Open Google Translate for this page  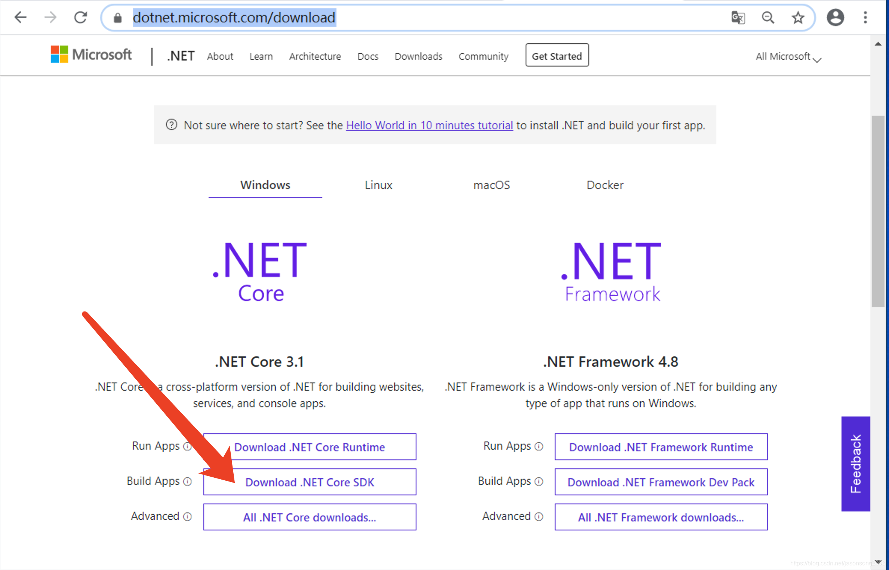point(738,17)
